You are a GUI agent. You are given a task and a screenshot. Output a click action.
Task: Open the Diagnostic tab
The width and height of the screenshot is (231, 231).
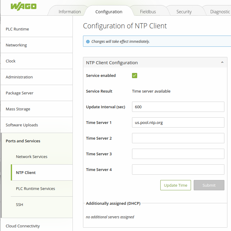220,12
